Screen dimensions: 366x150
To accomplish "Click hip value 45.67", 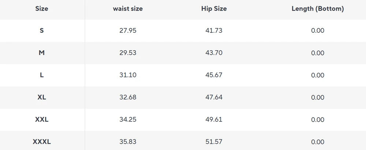I will [x=214, y=75].
